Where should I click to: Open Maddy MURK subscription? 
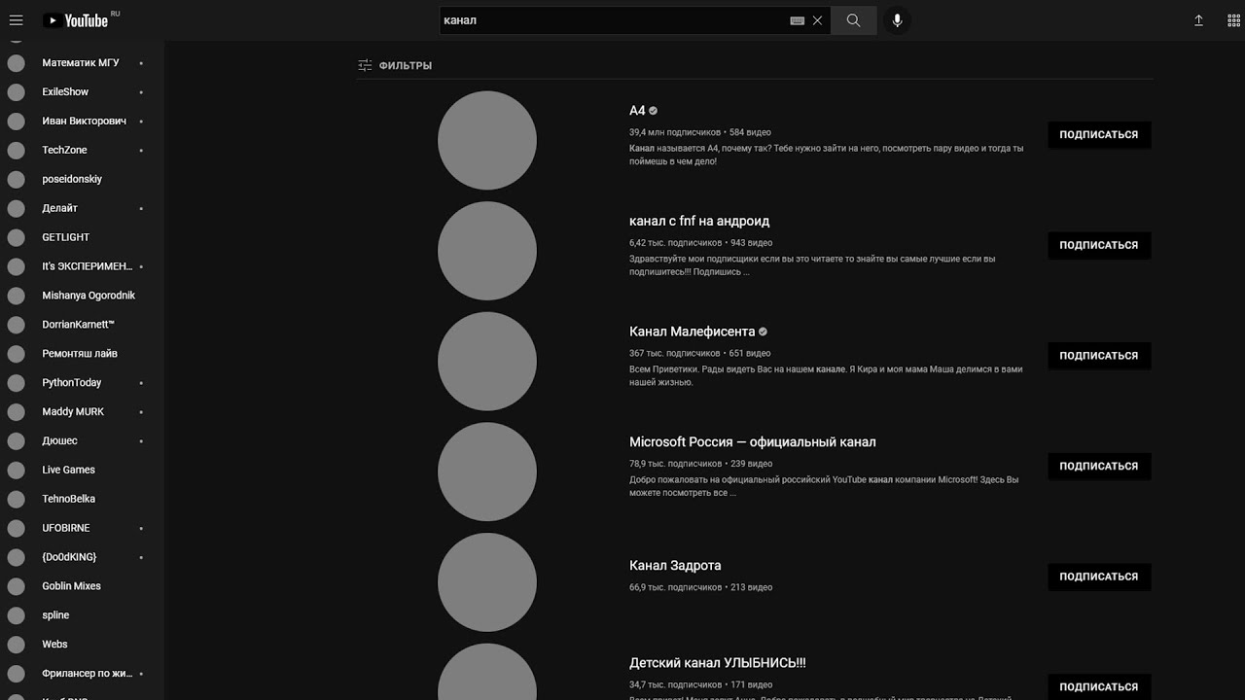point(82,412)
